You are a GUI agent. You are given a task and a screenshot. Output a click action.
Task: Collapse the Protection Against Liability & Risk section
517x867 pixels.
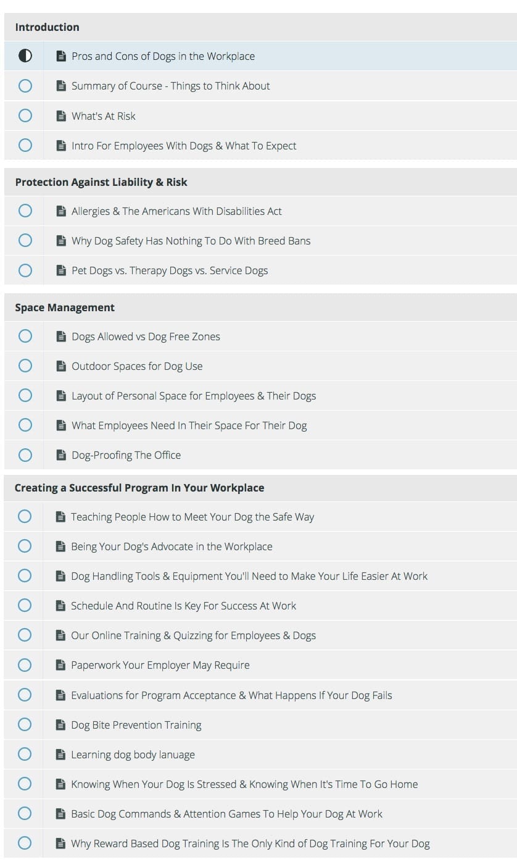[260, 182]
